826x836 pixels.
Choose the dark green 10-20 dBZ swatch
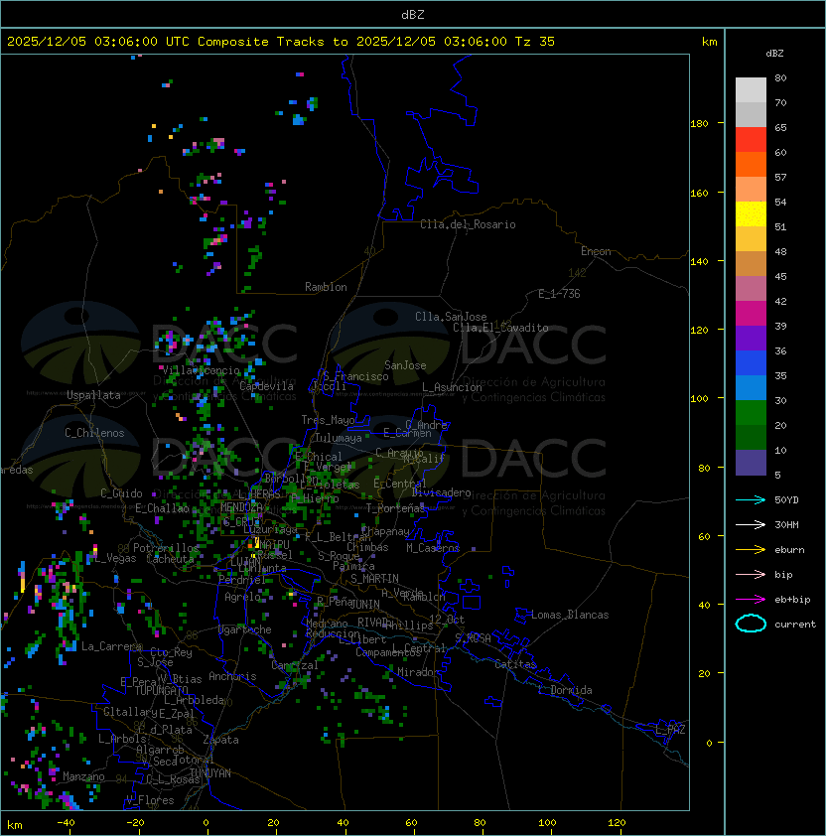tap(751, 437)
